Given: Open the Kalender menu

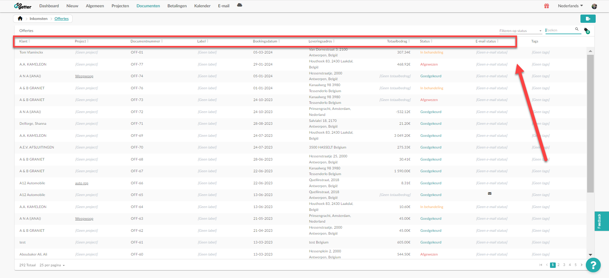Looking at the screenshot, I should (202, 6).
